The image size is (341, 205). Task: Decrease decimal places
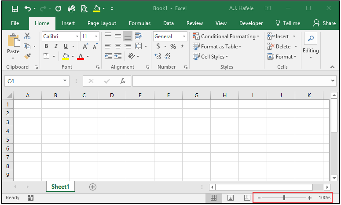coord(168,56)
